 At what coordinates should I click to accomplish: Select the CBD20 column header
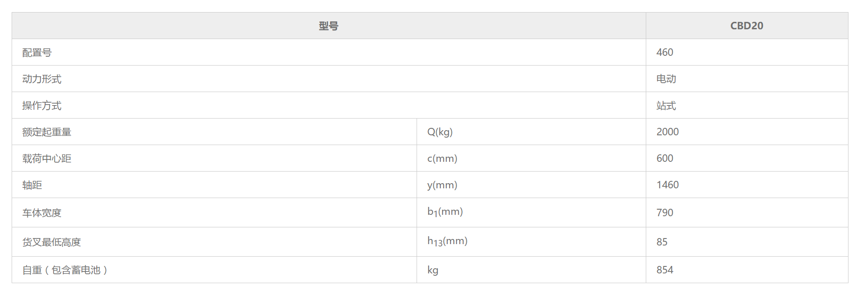click(x=747, y=26)
